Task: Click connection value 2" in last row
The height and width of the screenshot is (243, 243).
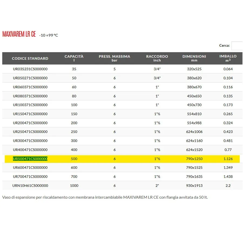Action: [x=157, y=185]
